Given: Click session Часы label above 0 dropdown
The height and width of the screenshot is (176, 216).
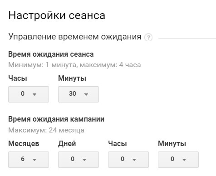Looking at the screenshot, I should coord(18,78).
